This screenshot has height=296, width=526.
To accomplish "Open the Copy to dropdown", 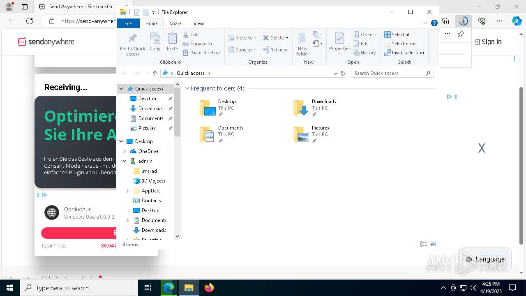I will click(242, 50).
